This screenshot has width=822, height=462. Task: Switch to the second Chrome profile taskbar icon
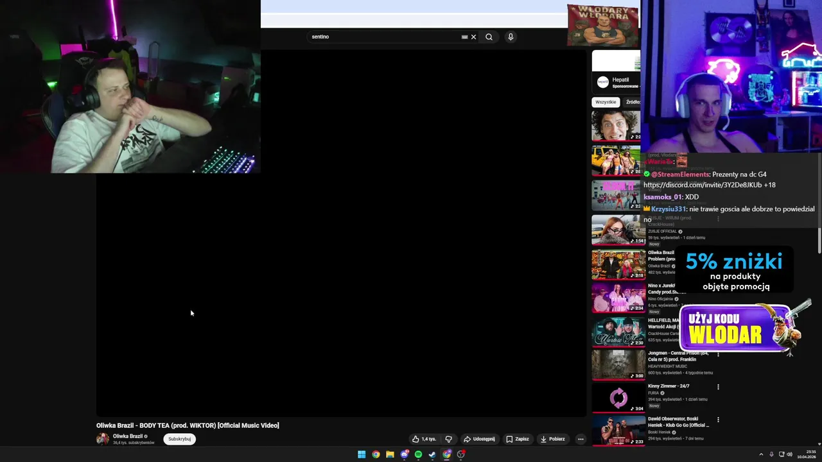pyautogui.click(x=447, y=454)
